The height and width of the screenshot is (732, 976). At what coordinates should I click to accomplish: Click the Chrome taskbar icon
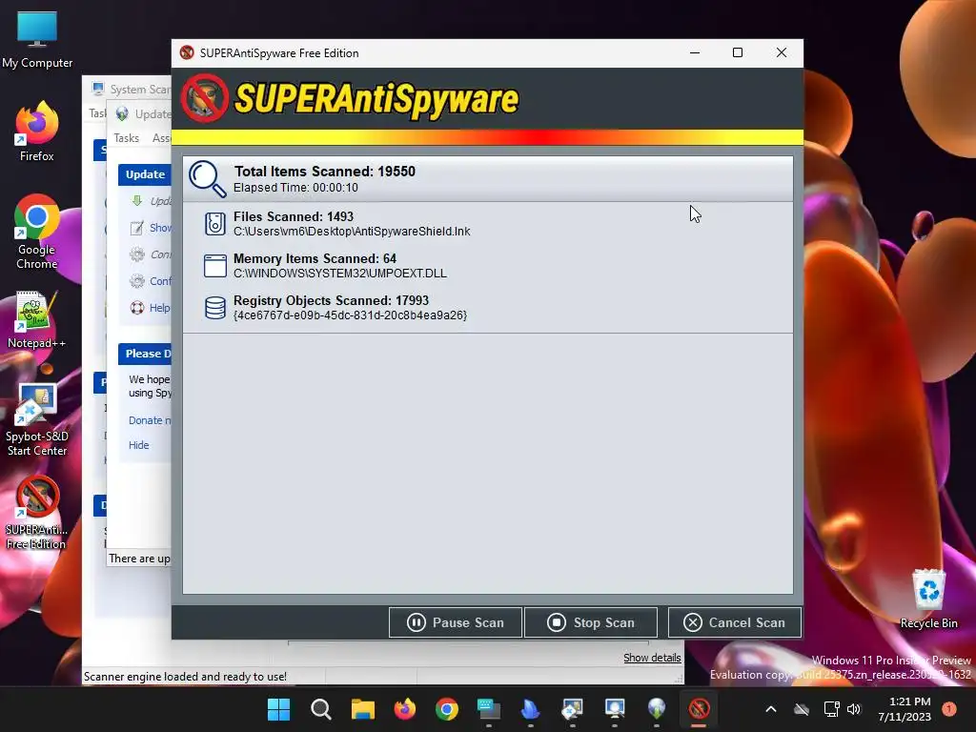tap(447, 709)
